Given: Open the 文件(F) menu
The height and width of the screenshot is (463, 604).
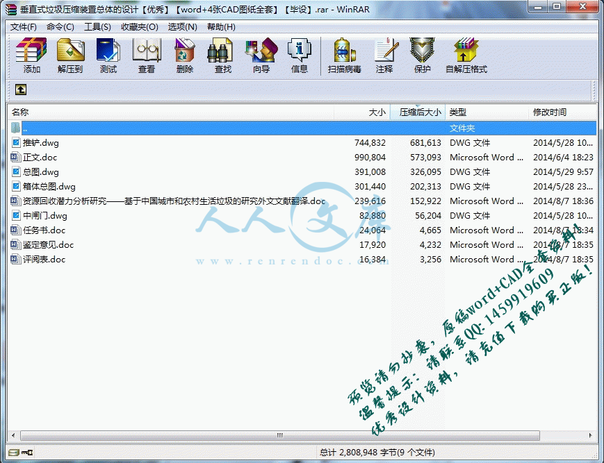Looking at the screenshot, I should pos(24,27).
